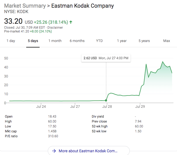The width and height of the screenshot is (177, 155).
Task: Click the 2.62 USD price tooltip
Action: [x=106, y=58]
